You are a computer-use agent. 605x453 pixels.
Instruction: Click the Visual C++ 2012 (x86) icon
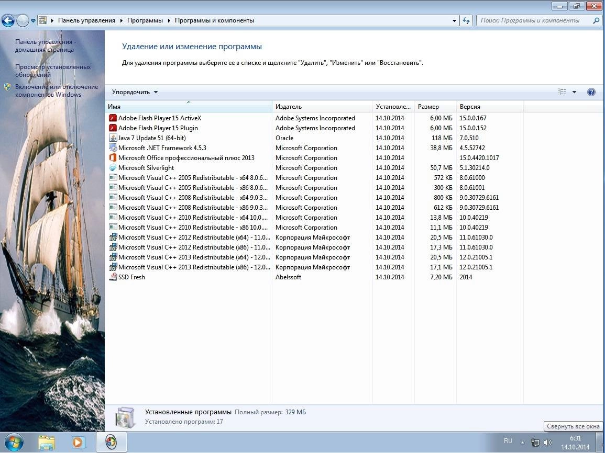pyautogui.click(x=113, y=247)
